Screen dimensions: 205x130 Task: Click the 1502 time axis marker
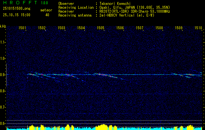point(42,28)
